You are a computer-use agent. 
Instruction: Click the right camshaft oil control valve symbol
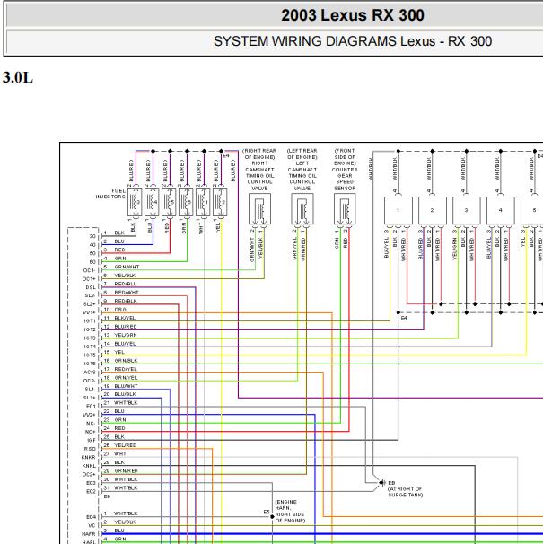[x=259, y=209]
